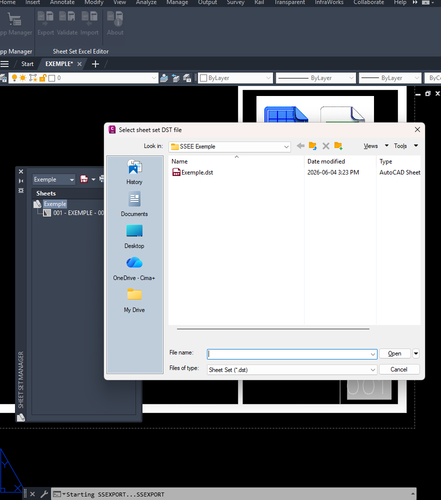Image resolution: width=441 pixels, height=500 pixels.
Task: Select OneDrive - Cima+ location
Action: (x=134, y=268)
